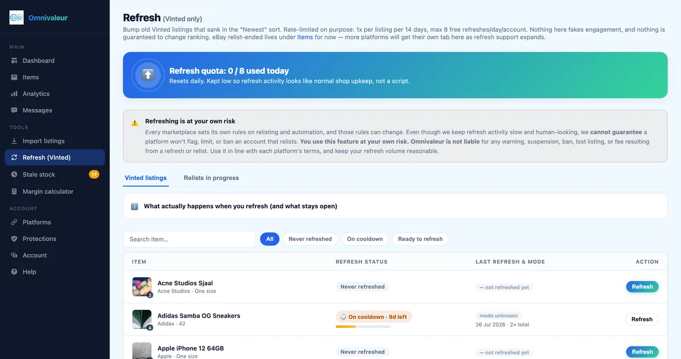Viewport: 681px width, 359px height.
Task: Click the Account user icon
Action: point(14,255)
